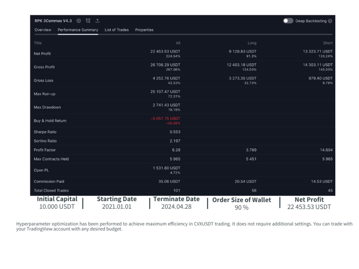Click the Long column header
The image size is (359, 269).
(x=252, y=43)
